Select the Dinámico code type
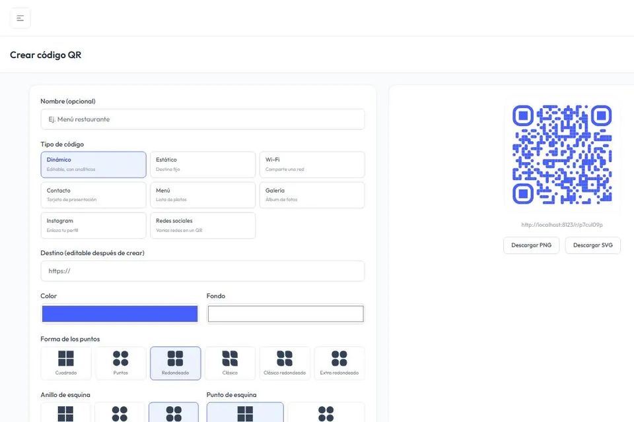 click(93, 165)
